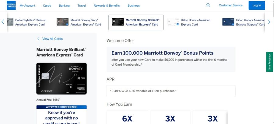274x124 pixels.
Task: Click the 19.49% to 28.49% variable APR text
Action: point(143,91)
